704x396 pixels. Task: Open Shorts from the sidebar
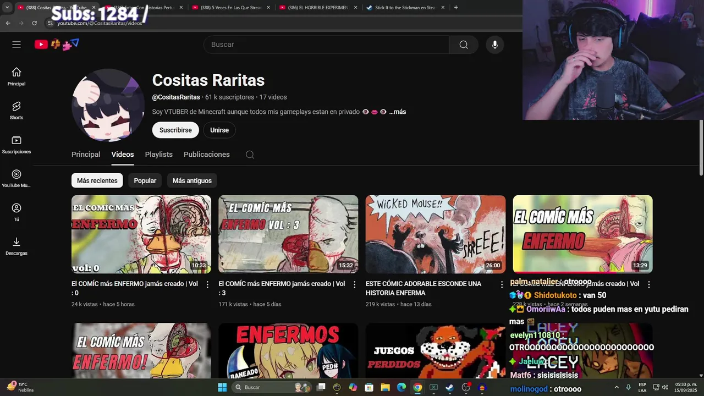point(16,111)
